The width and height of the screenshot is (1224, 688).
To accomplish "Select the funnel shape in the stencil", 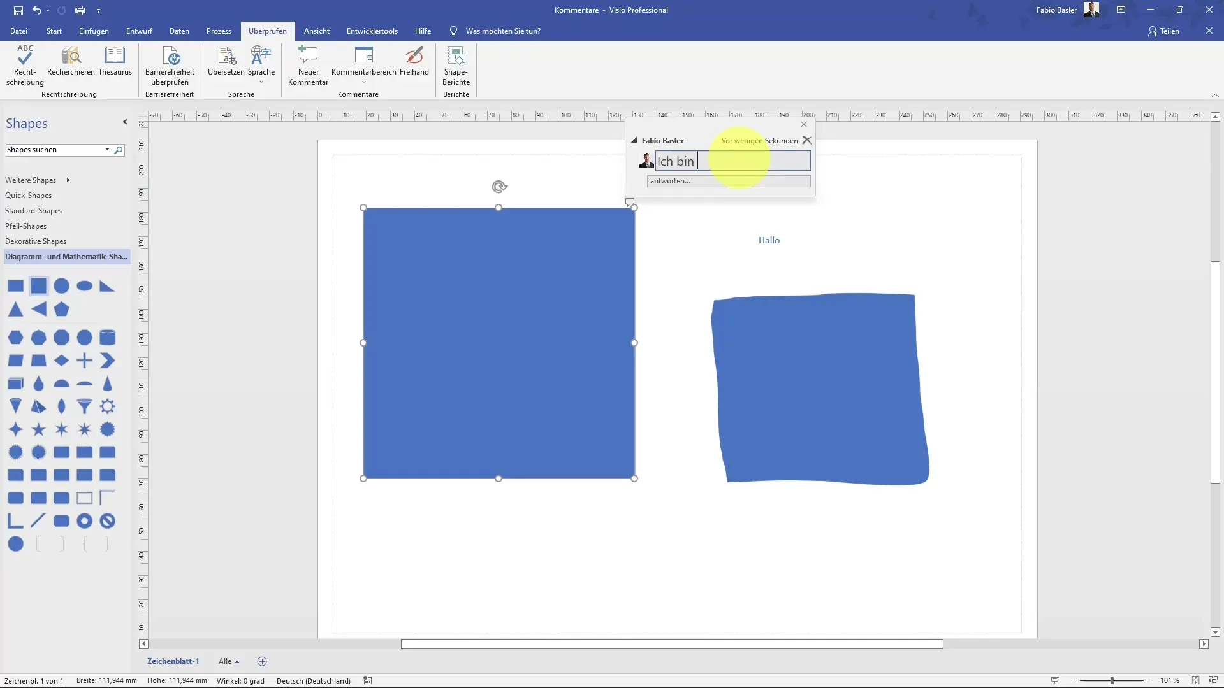I will click(x=84, y=406).
